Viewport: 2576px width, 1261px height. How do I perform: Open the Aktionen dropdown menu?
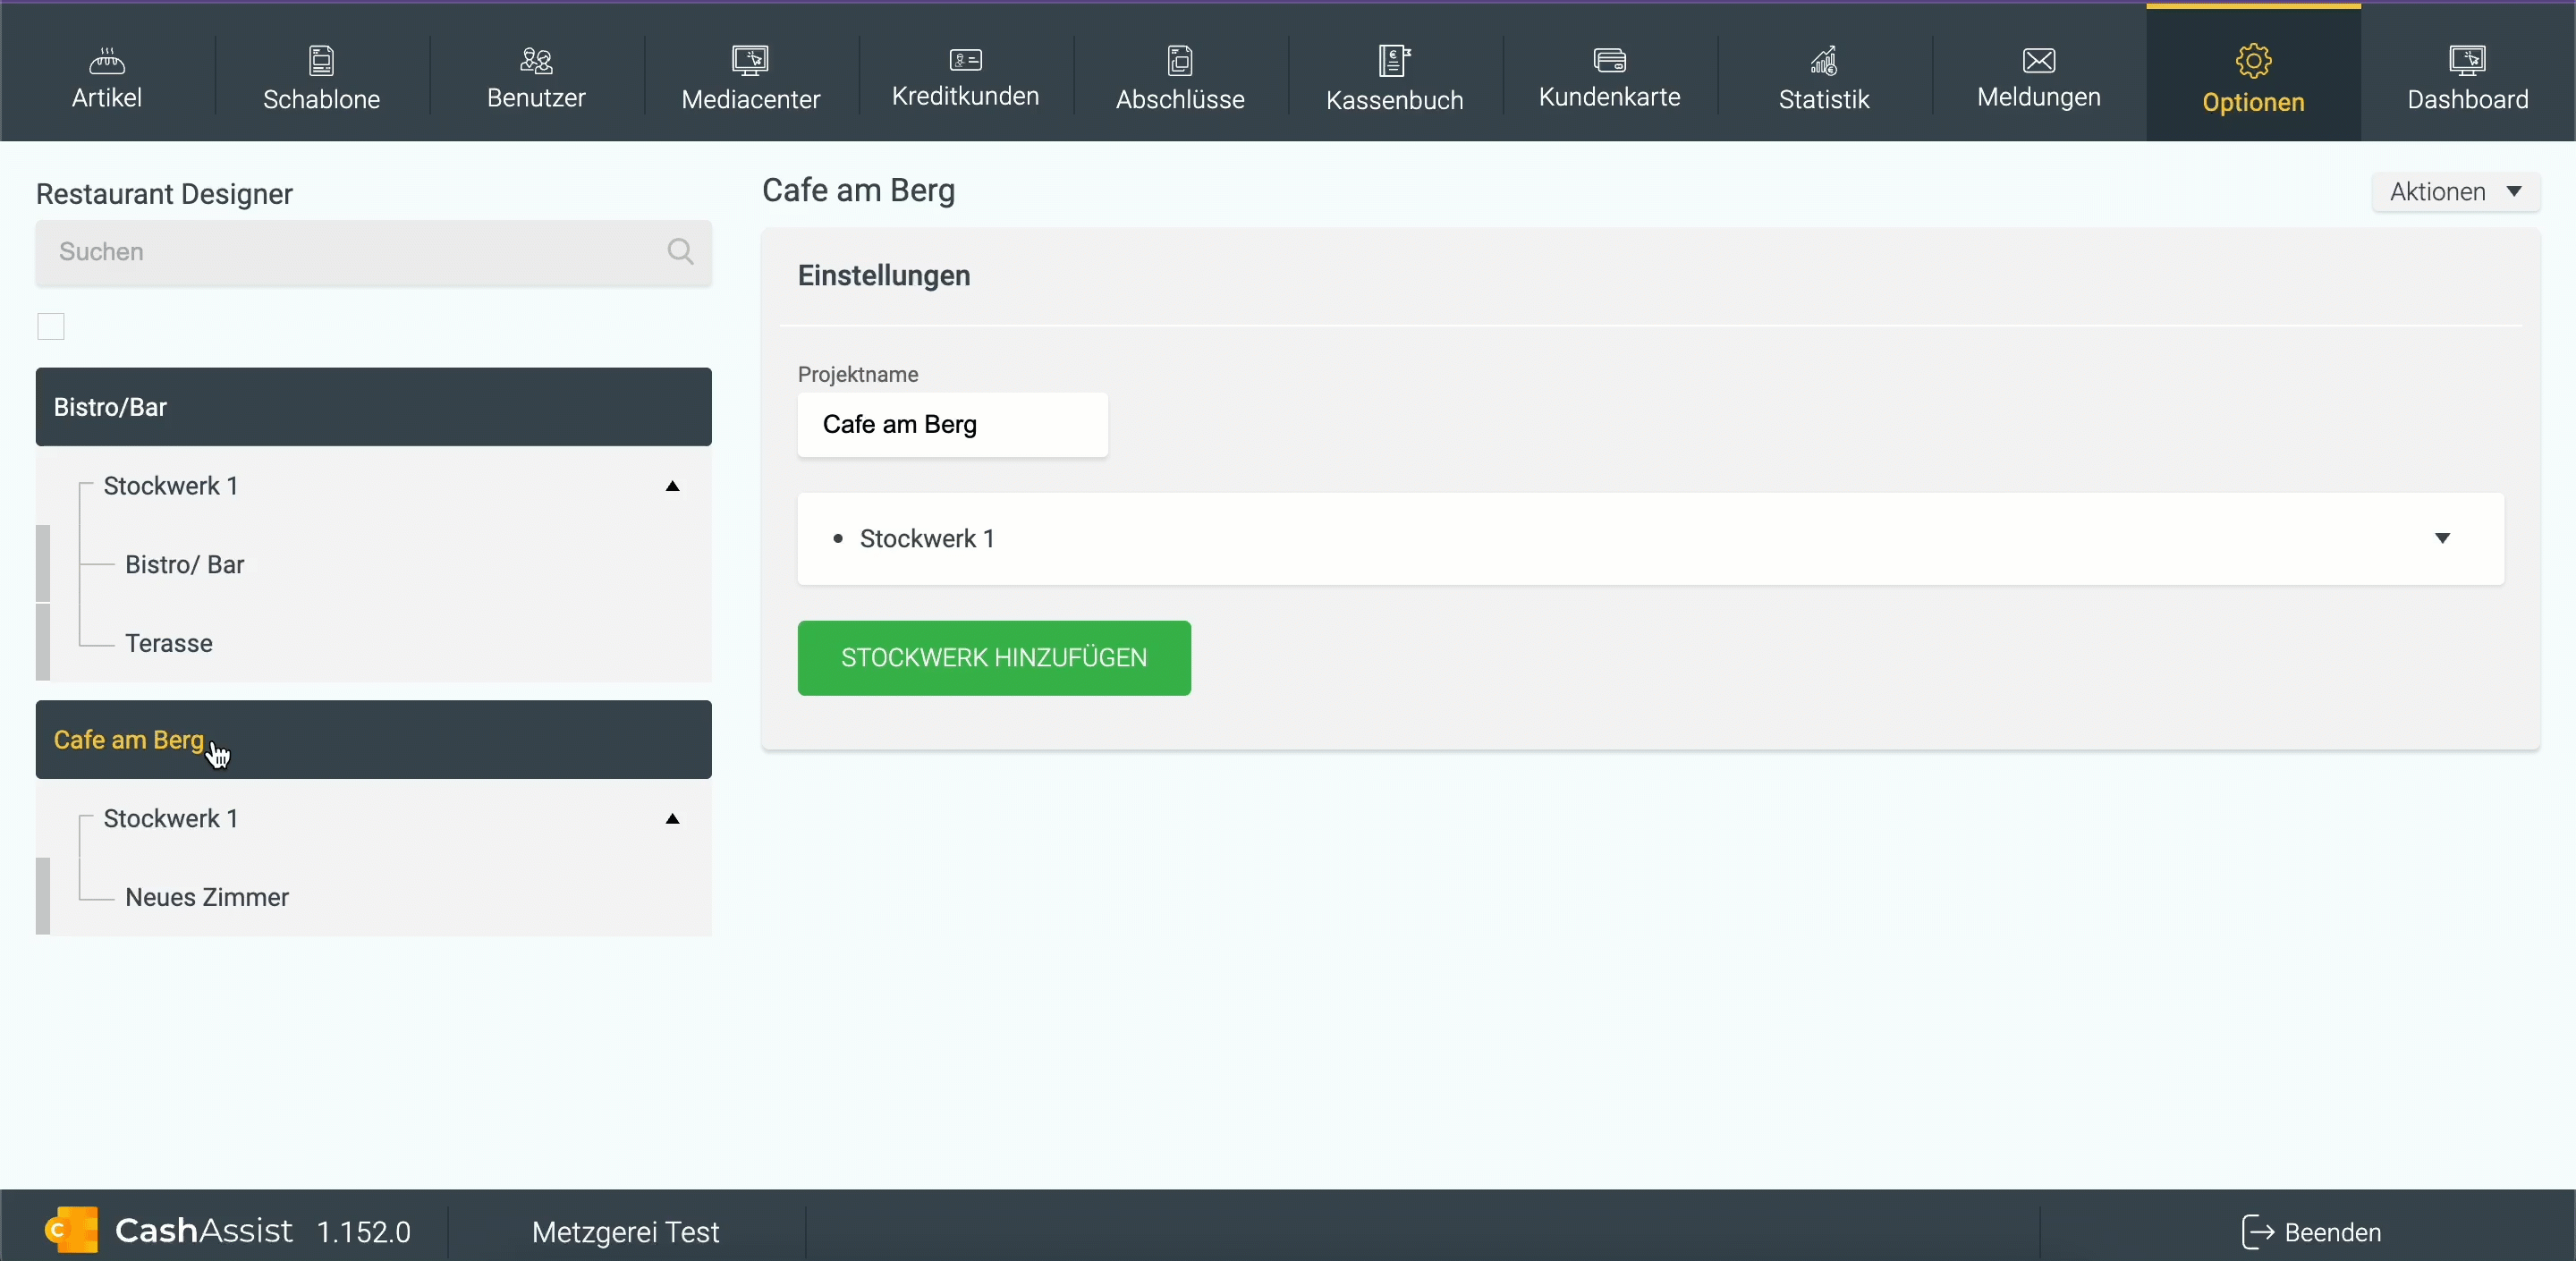pyautogui.click(x=2455, y=192)
